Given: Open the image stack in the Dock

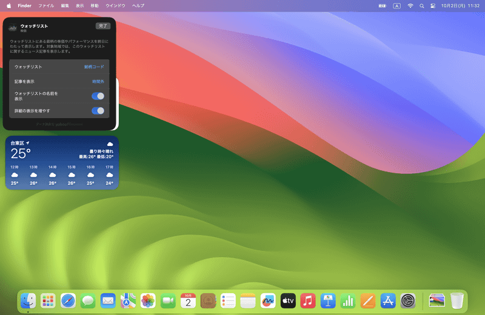Looking at the screenshot, I should tap(436, 300).
